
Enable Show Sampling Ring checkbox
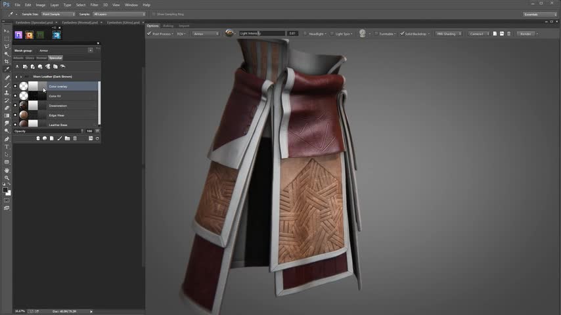(154, 14)
